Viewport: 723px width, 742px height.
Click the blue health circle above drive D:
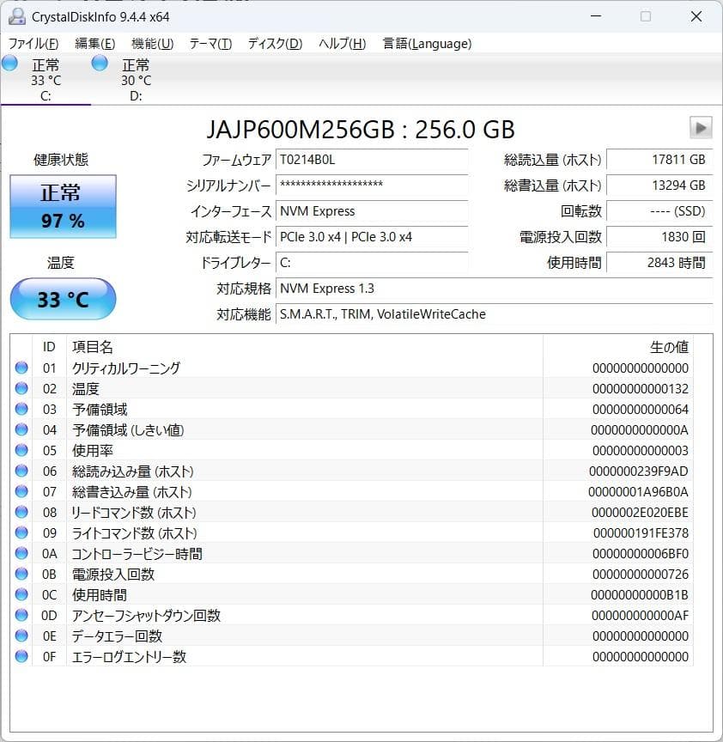point(99,62)
